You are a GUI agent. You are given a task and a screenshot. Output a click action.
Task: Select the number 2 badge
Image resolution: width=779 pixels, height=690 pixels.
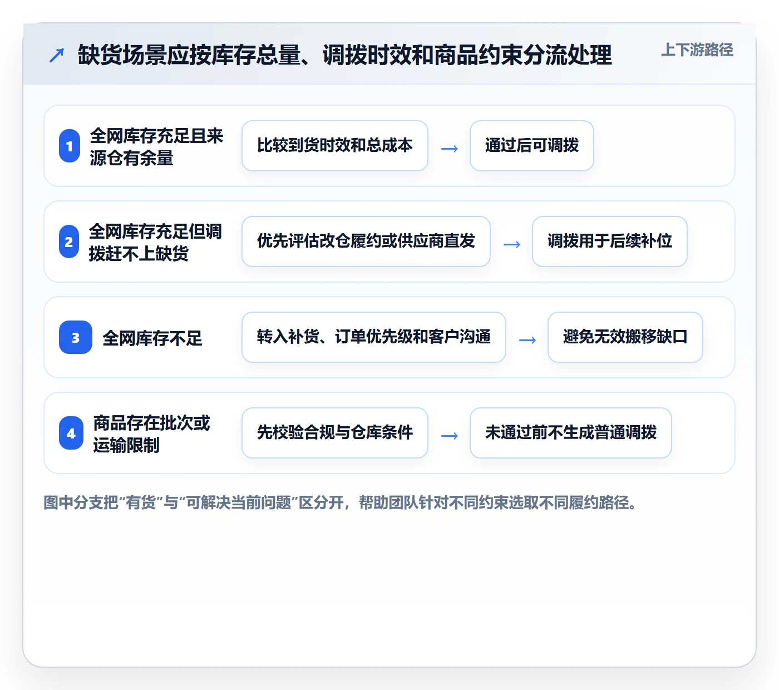point(69,241)
